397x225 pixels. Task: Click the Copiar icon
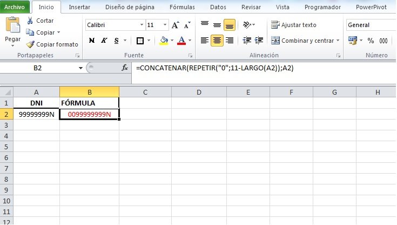pyautogui.click(x=30, y=32)
